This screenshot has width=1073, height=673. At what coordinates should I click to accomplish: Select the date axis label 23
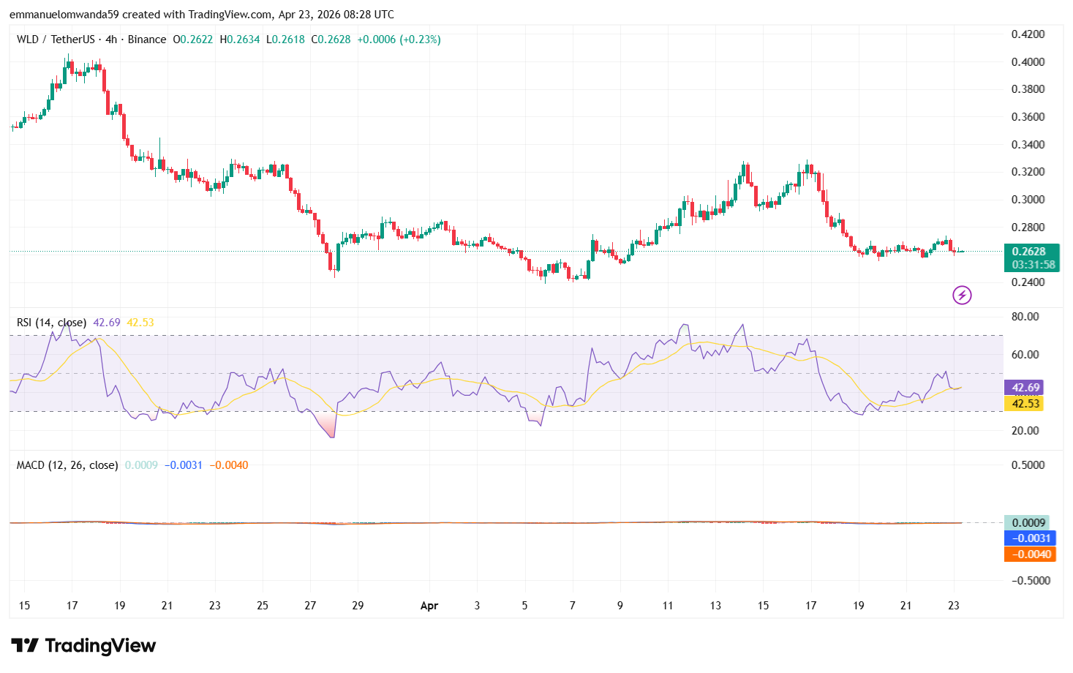pyautogui.click(x=952, y=606)
